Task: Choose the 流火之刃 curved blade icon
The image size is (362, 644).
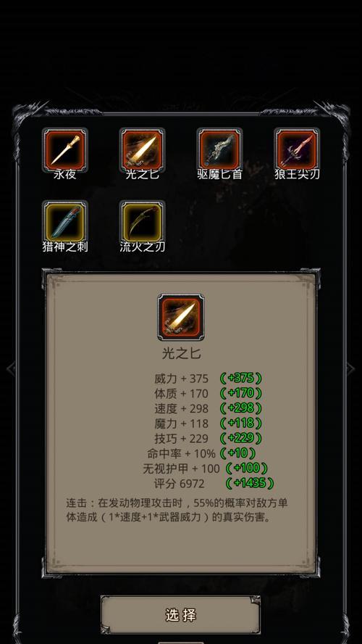Action: (142, 222)
